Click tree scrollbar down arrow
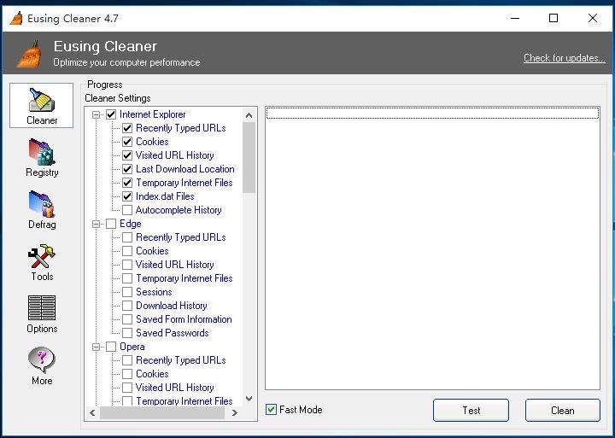 [249, 399]
